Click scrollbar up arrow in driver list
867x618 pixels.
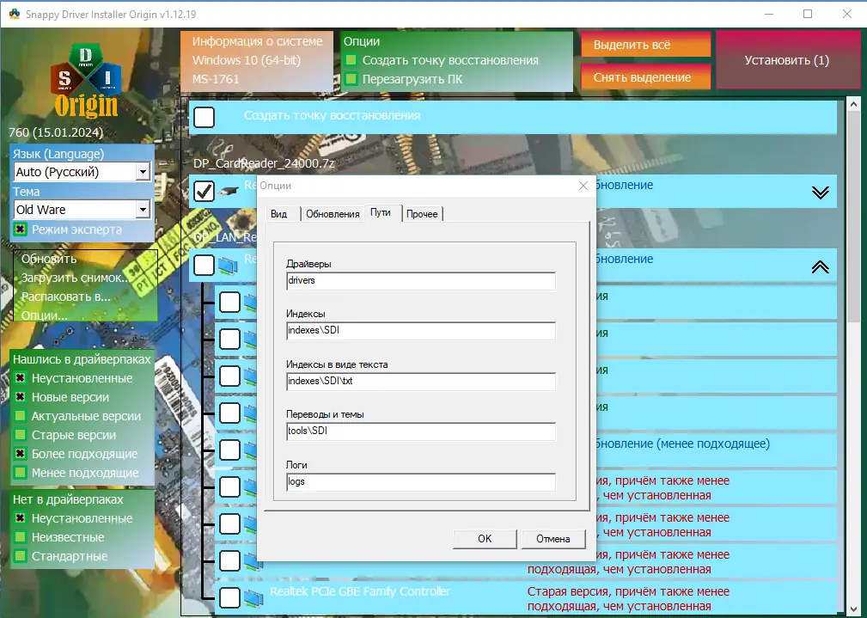click(x=854, y=104)
